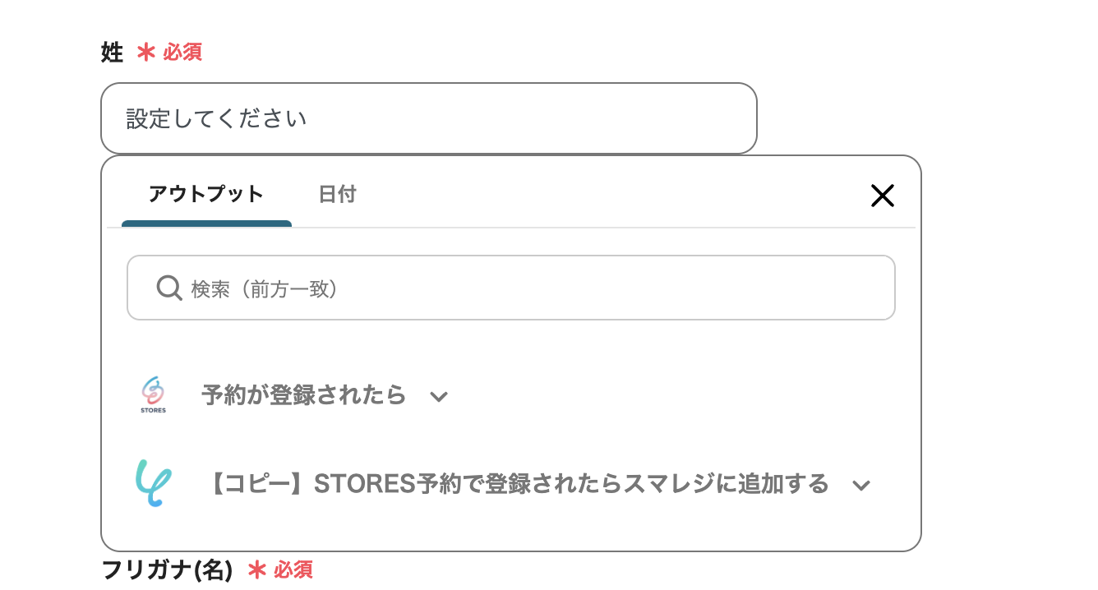
Task: Click the フリガナ(名) field label
Action: (x=167, y=569)
